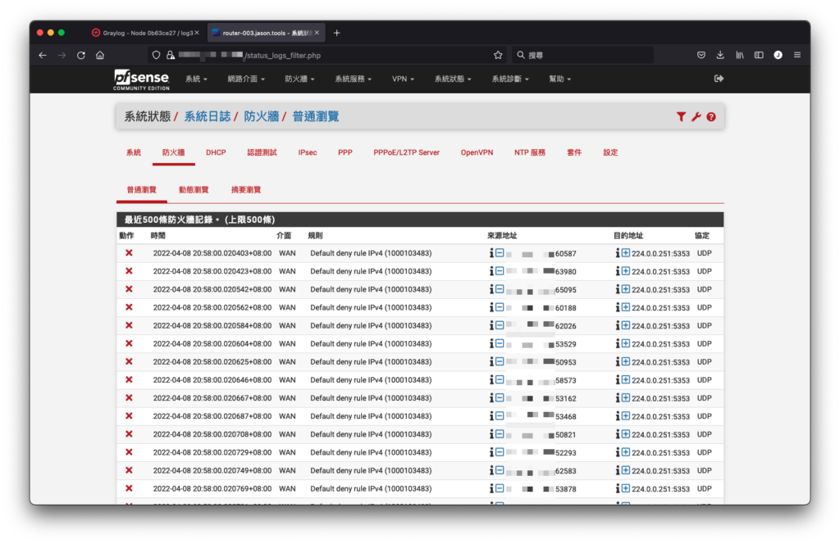Switch to the NTP 服務 log tab

(x=530, y=152)
